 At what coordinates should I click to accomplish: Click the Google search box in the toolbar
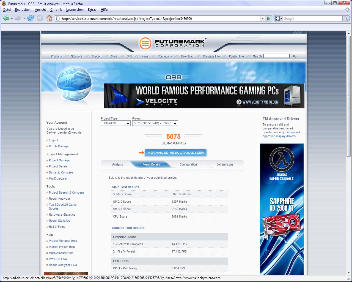pos(312,18)
